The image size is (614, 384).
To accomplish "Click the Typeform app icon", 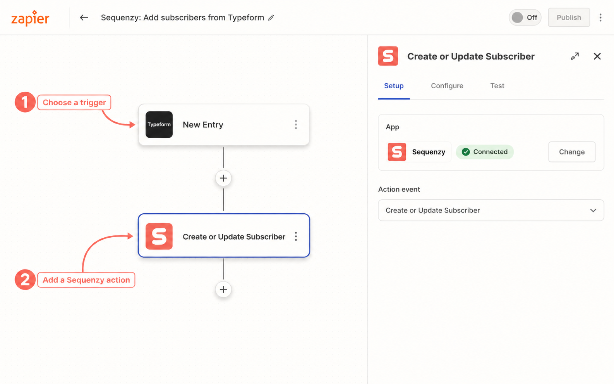I will (159, 125).
